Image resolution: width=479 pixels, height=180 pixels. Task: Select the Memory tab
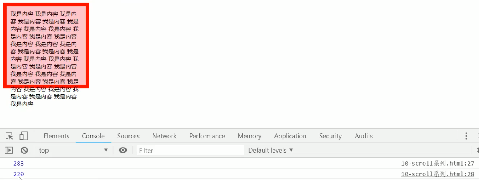249,136
